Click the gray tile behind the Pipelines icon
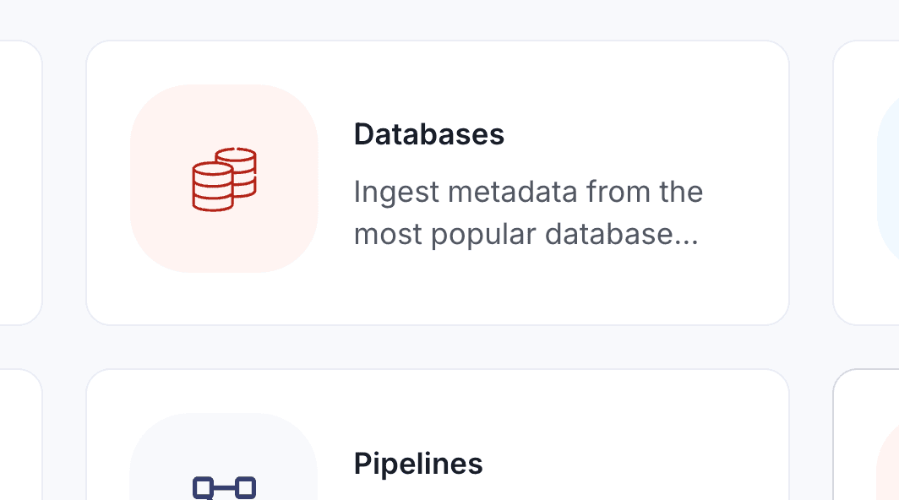The image size is (899, 500). (x=161, y=448)
